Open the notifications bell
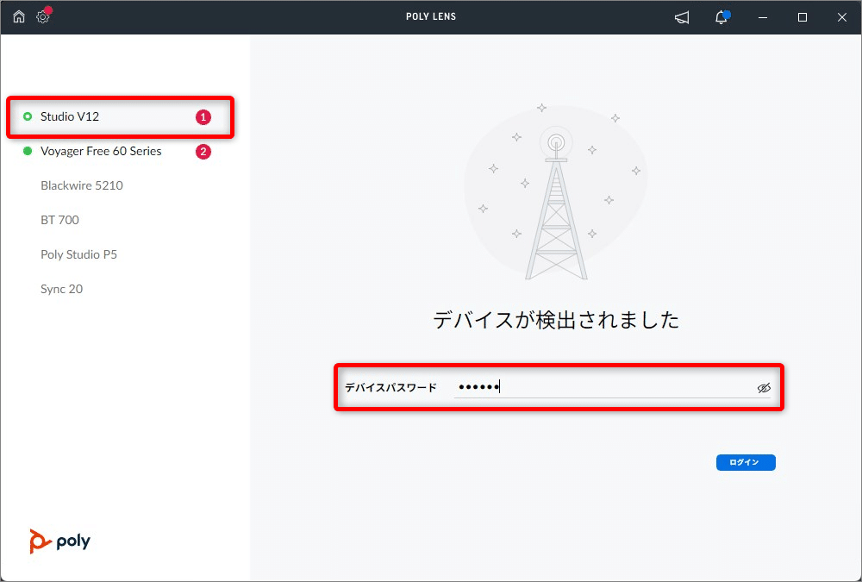 pyautogui.click(x=721, y=16)
